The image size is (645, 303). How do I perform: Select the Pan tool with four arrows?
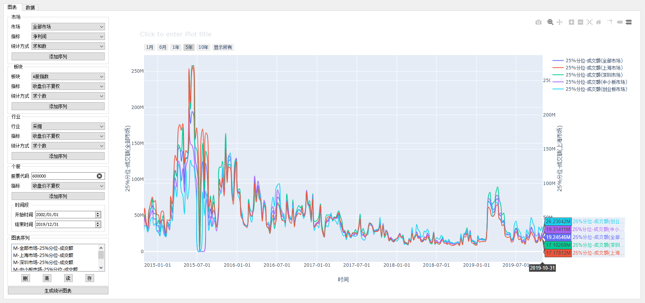[559, 22]
